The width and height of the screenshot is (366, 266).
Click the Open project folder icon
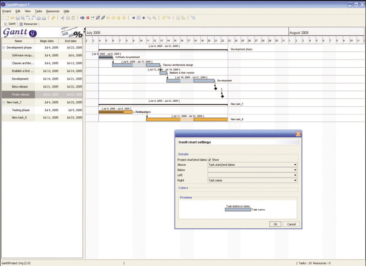point(12,18)
